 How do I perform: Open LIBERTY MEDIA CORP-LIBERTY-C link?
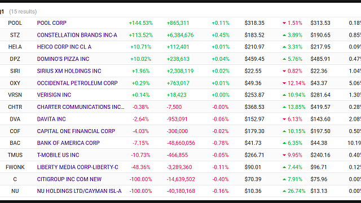pos(77,167)
